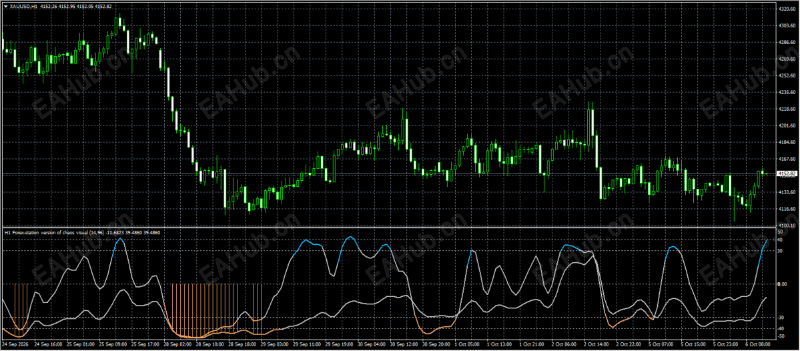Click the positive 50 level on indicator scale
Image resolution: width=800 pixels, height=351 pixels.
pos(780,232)
